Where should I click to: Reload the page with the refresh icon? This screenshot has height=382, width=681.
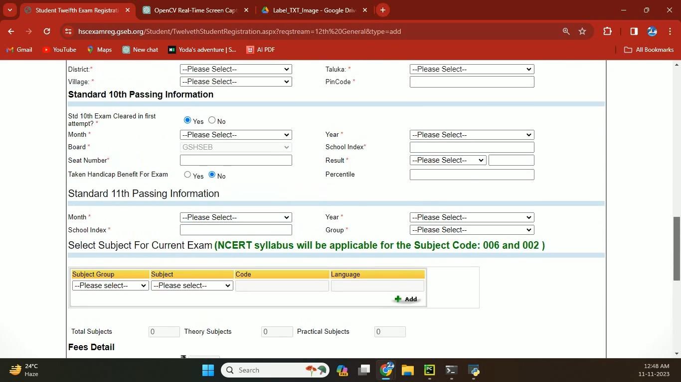pos(46,31)
